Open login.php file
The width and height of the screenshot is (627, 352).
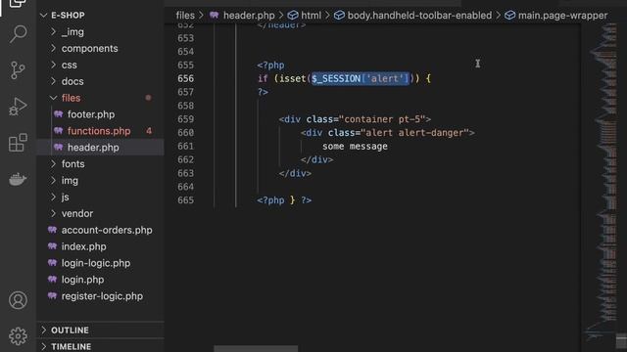tap(82, 280)
